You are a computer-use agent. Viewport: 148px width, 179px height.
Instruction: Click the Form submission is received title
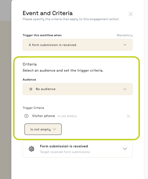[64, 146]
